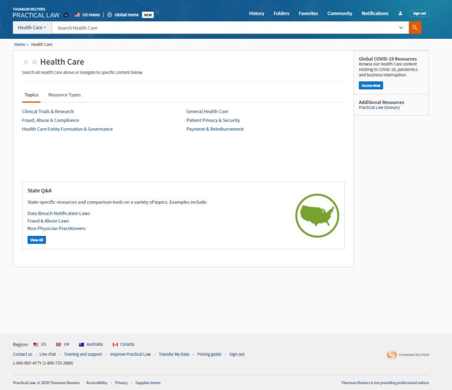Screen dimensions: 452x390
Task: Open Notifications in top navigation
Action: pyautogui.click(x=375, y=14)
